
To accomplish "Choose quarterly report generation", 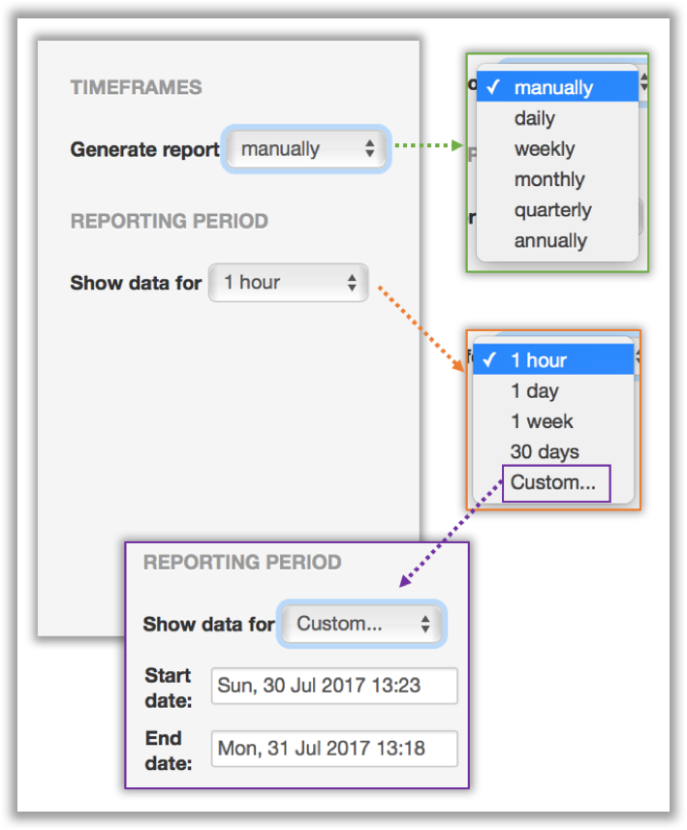I will click(x=553, y=210).
